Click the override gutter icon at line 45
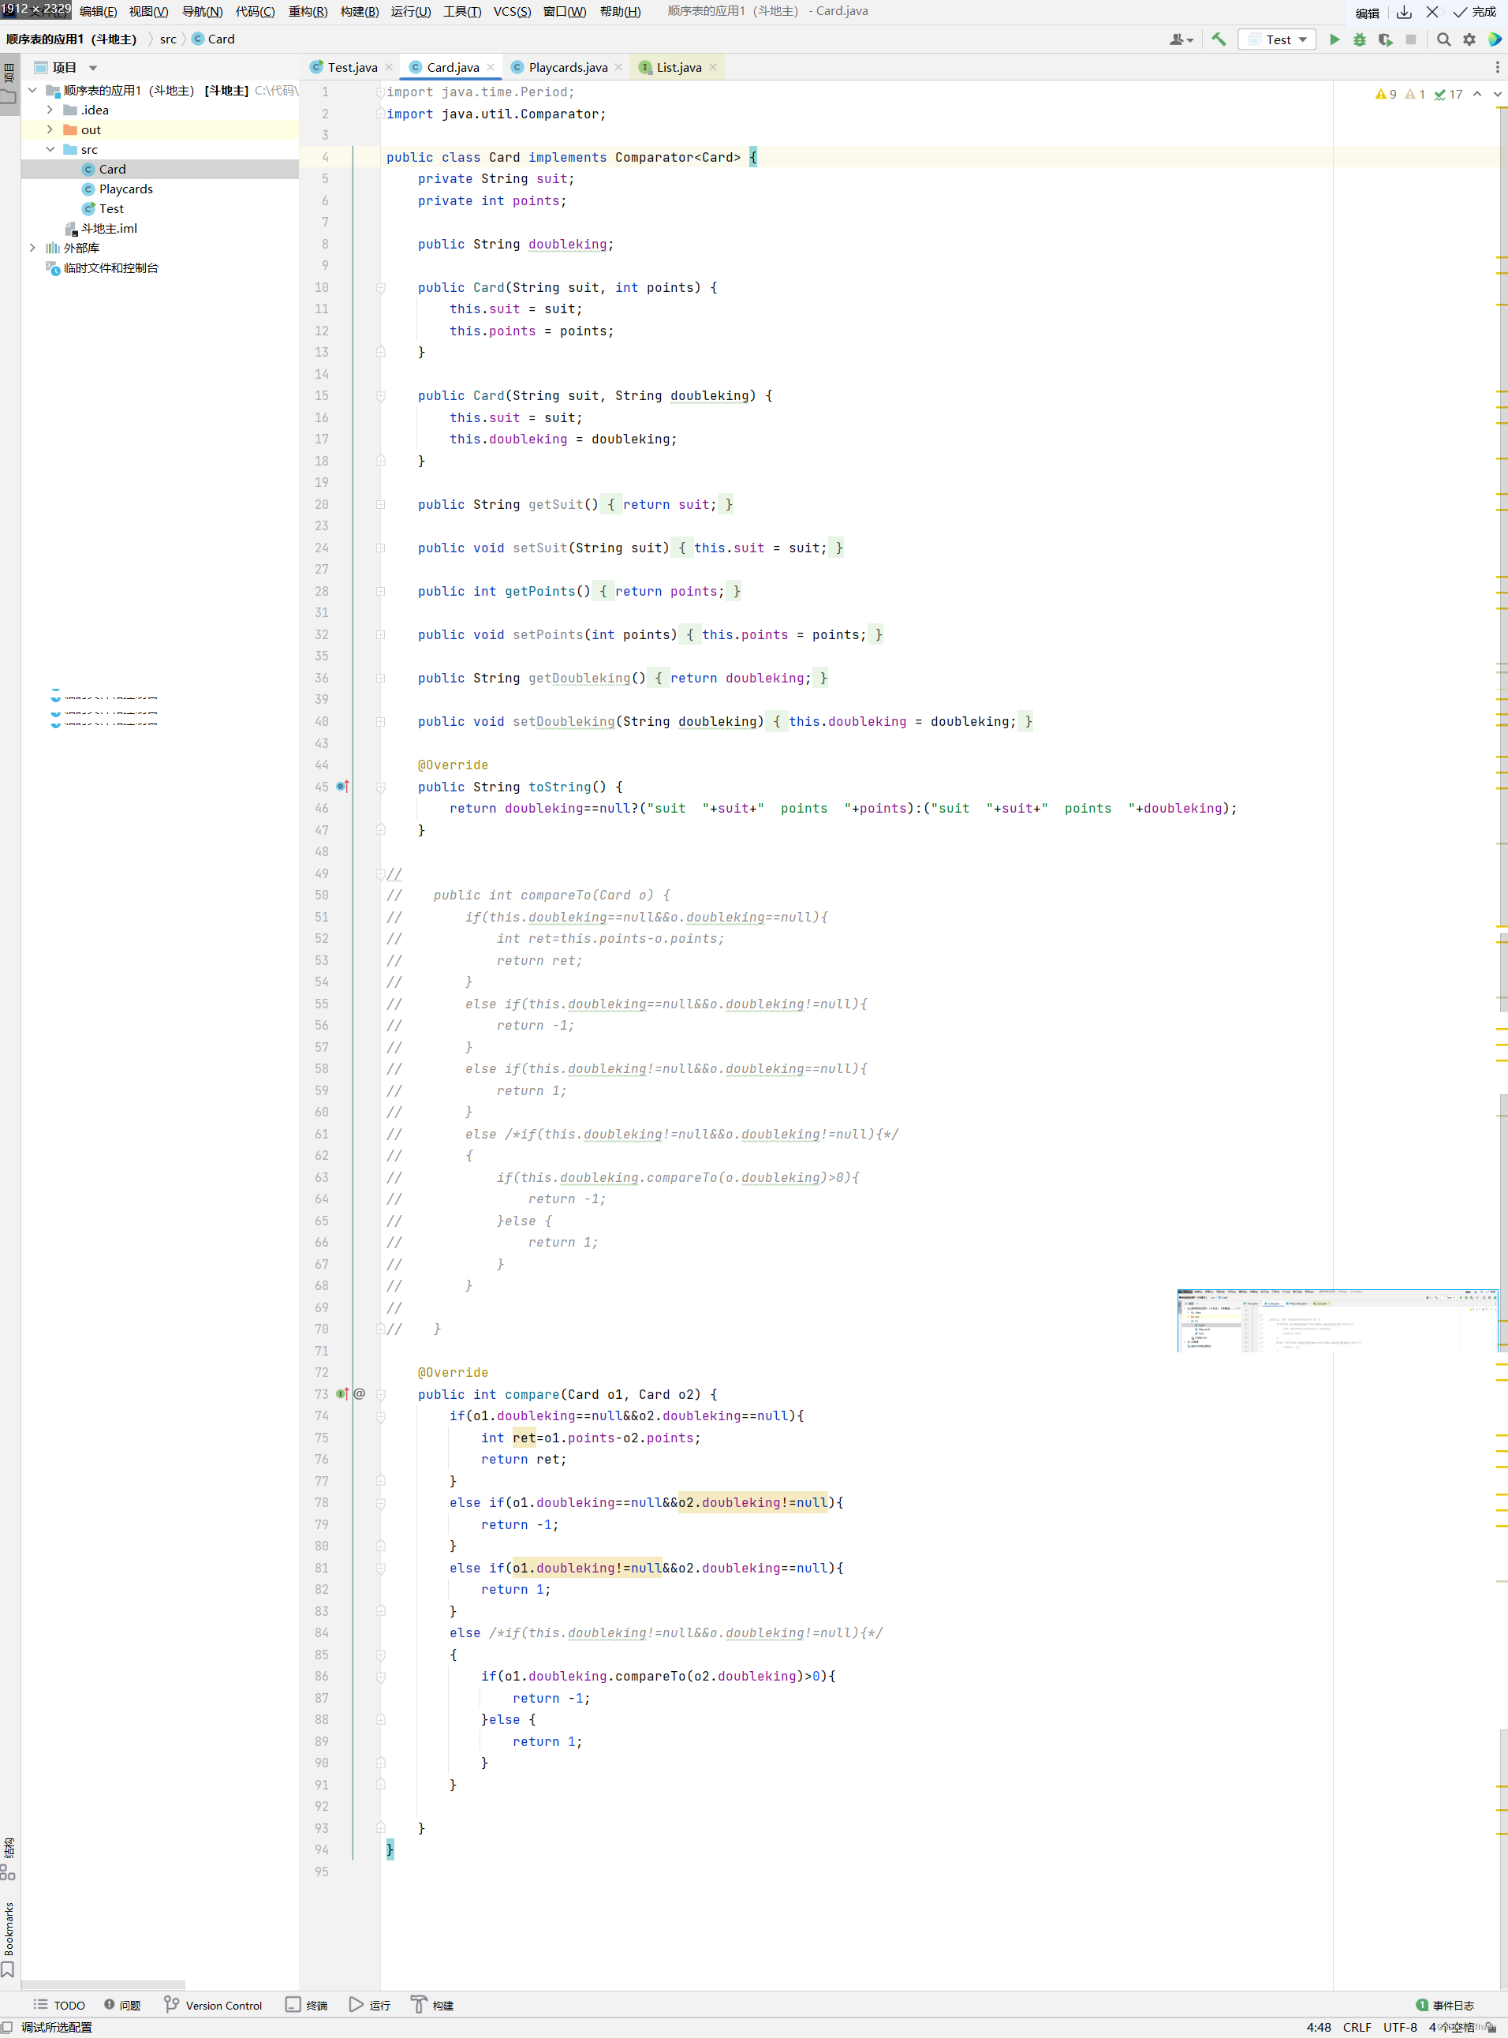The image size is (1508, 2038). [342, 786]
